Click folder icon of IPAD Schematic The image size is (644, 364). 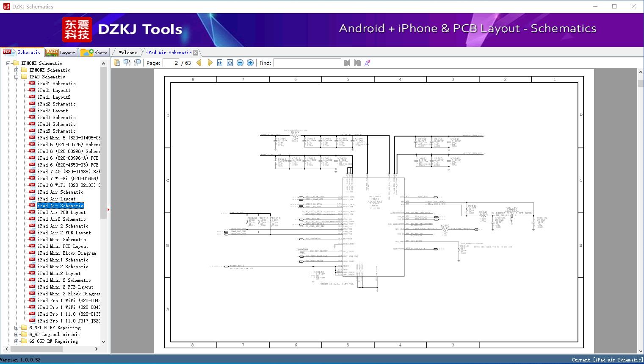coord(24,77)
